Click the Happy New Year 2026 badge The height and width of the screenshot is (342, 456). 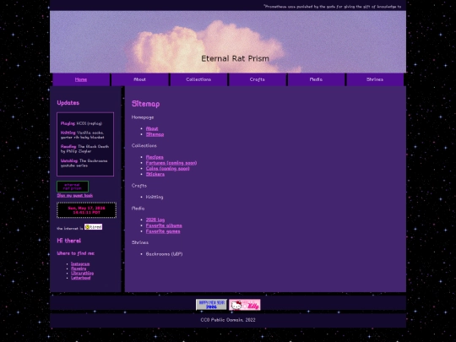(211, 305)
